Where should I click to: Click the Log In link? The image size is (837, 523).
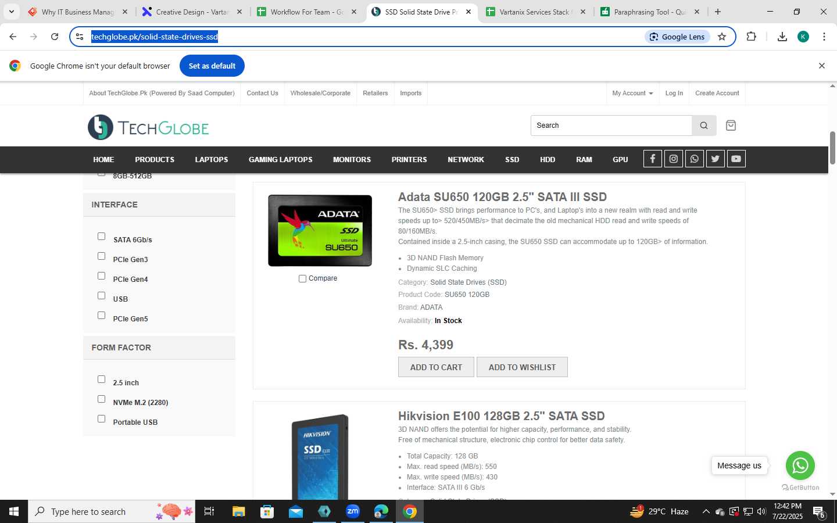point(674,93)
